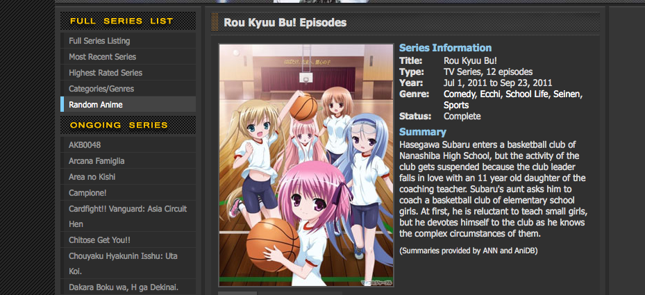Click the Ongoing Series header

point(119,125)
